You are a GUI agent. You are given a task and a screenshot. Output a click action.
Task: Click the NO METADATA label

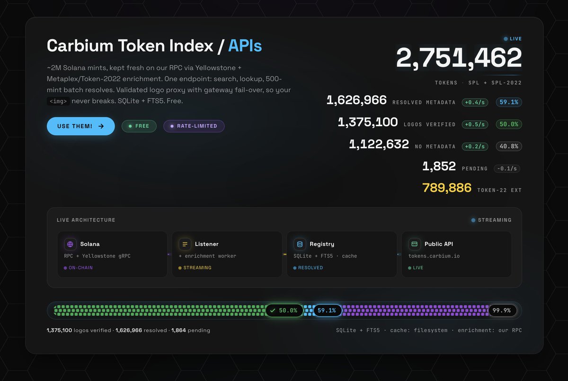tap(435, 147)
